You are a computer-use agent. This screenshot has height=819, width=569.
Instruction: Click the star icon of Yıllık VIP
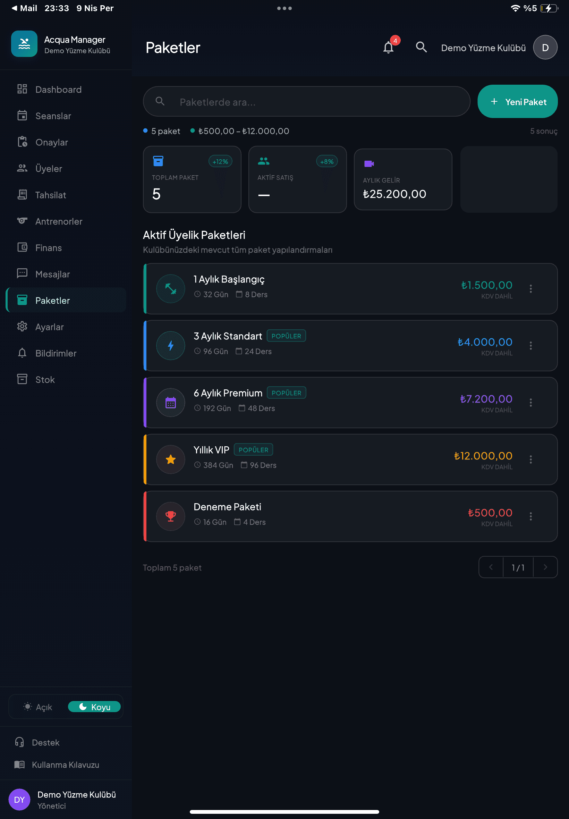170,459
